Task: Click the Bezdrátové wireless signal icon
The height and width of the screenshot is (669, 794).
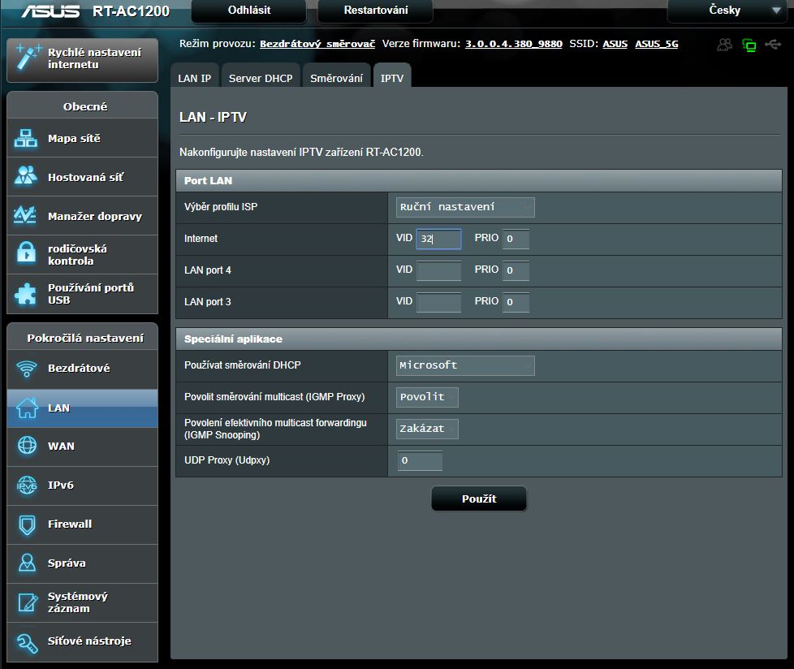Action: click(x=26, y=369)
